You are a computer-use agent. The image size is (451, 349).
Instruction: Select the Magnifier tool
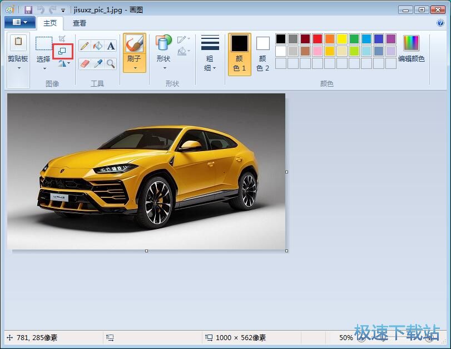click(x=111, y=63)
